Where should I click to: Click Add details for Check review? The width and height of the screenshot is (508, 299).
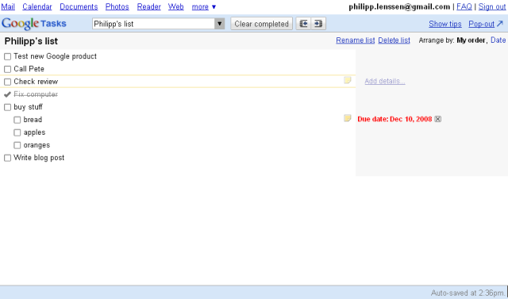384,81
